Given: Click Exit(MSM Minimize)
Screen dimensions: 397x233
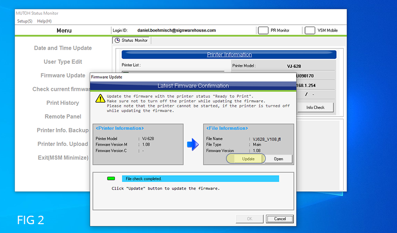Looking at the screenshot, I should pyautogui.click(x=63, y=158).
